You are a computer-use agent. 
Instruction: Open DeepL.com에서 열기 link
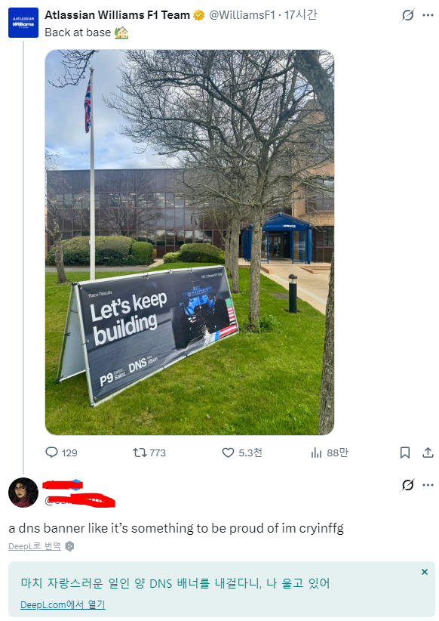coord(63,605)
